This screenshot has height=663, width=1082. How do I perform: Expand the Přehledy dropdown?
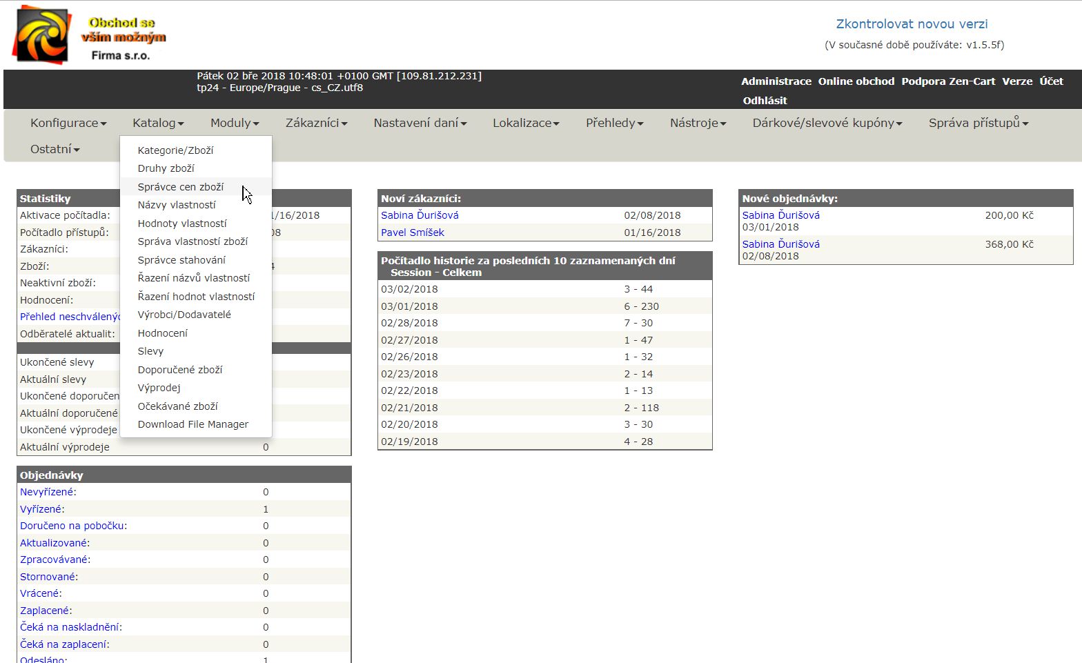click(614, 123)
